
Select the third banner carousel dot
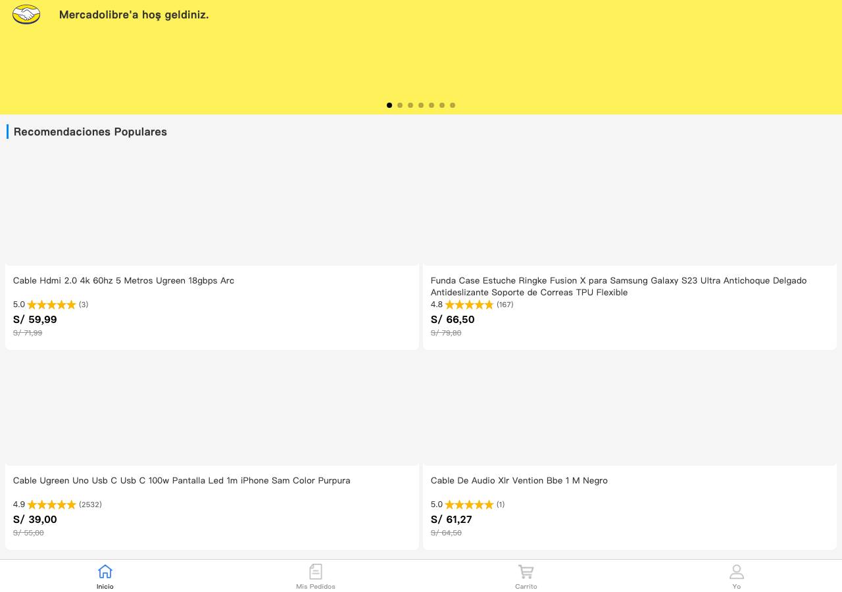[x=410, y=105]
